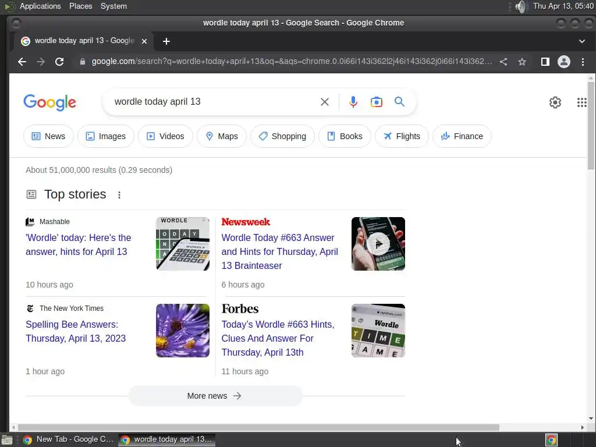Open Forbes Wordle #663 hints story
The width and height of the screenshot is (596, 447).
tap(278, 338)
